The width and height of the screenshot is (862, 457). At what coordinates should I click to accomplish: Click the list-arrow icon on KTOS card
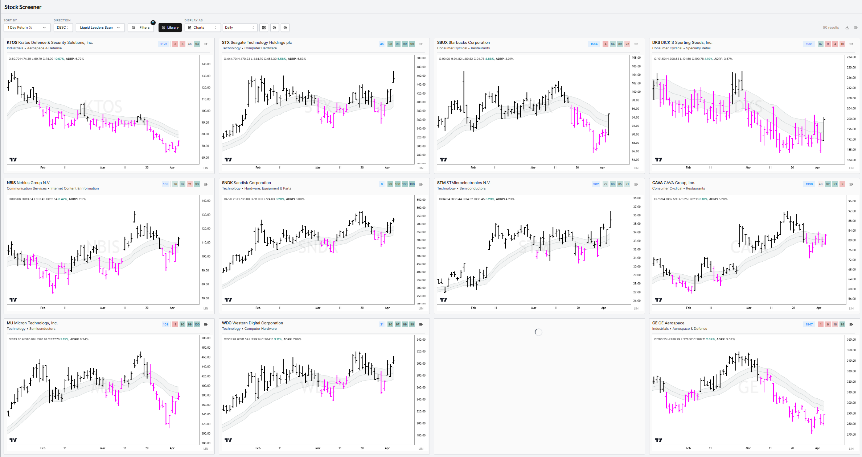[206, 44]
